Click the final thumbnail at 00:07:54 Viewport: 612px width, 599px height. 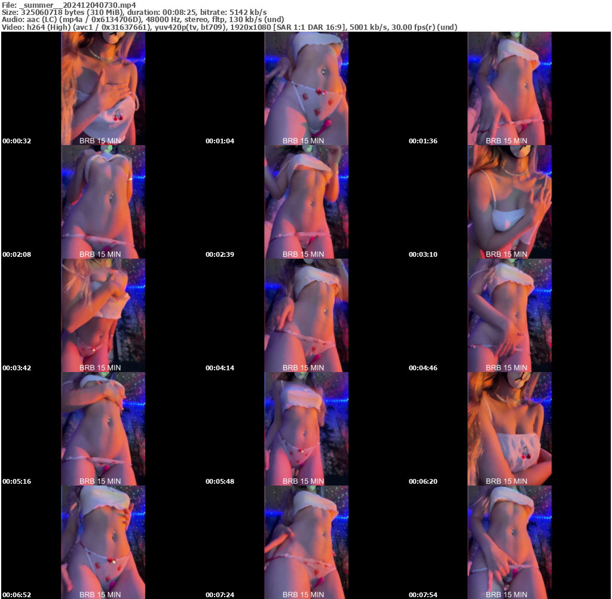tap(509, 541)
